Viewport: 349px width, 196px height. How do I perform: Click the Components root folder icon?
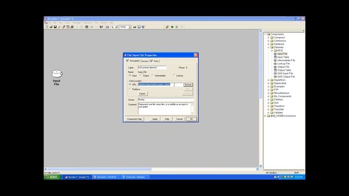(268, 34)
